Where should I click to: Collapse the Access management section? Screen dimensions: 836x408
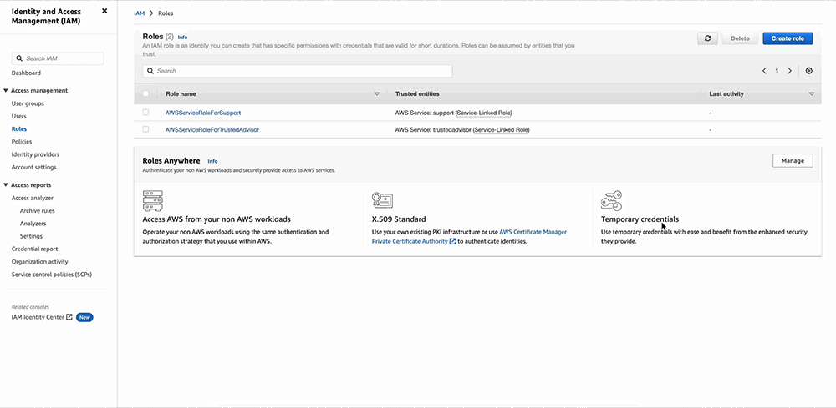tap(6, 91)
